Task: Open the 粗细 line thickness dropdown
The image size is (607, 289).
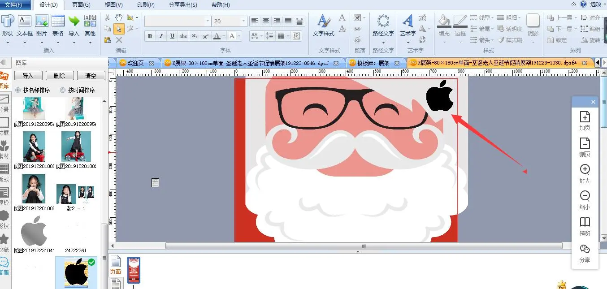Action: point(509,17)
